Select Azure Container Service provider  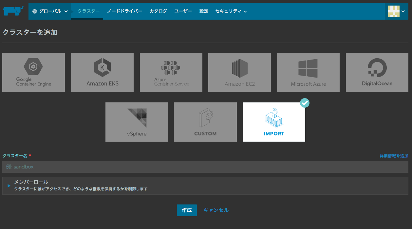pos(171,72)
